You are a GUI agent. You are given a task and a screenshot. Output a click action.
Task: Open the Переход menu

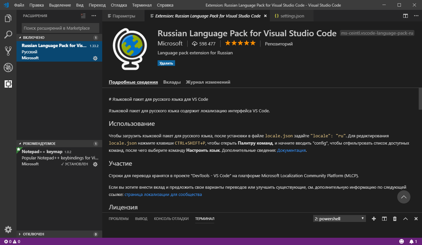tap(97, 5)
